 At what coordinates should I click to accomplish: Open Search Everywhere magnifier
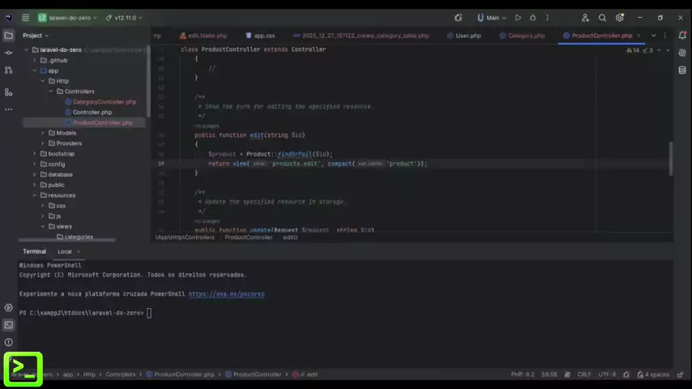click(602, 18)
